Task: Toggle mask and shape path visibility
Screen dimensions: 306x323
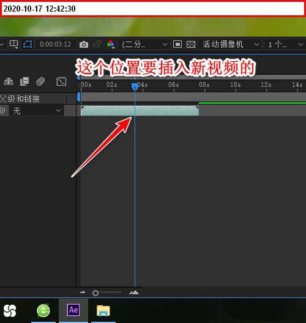Action: pyautogui.click(x=28, y=44)
